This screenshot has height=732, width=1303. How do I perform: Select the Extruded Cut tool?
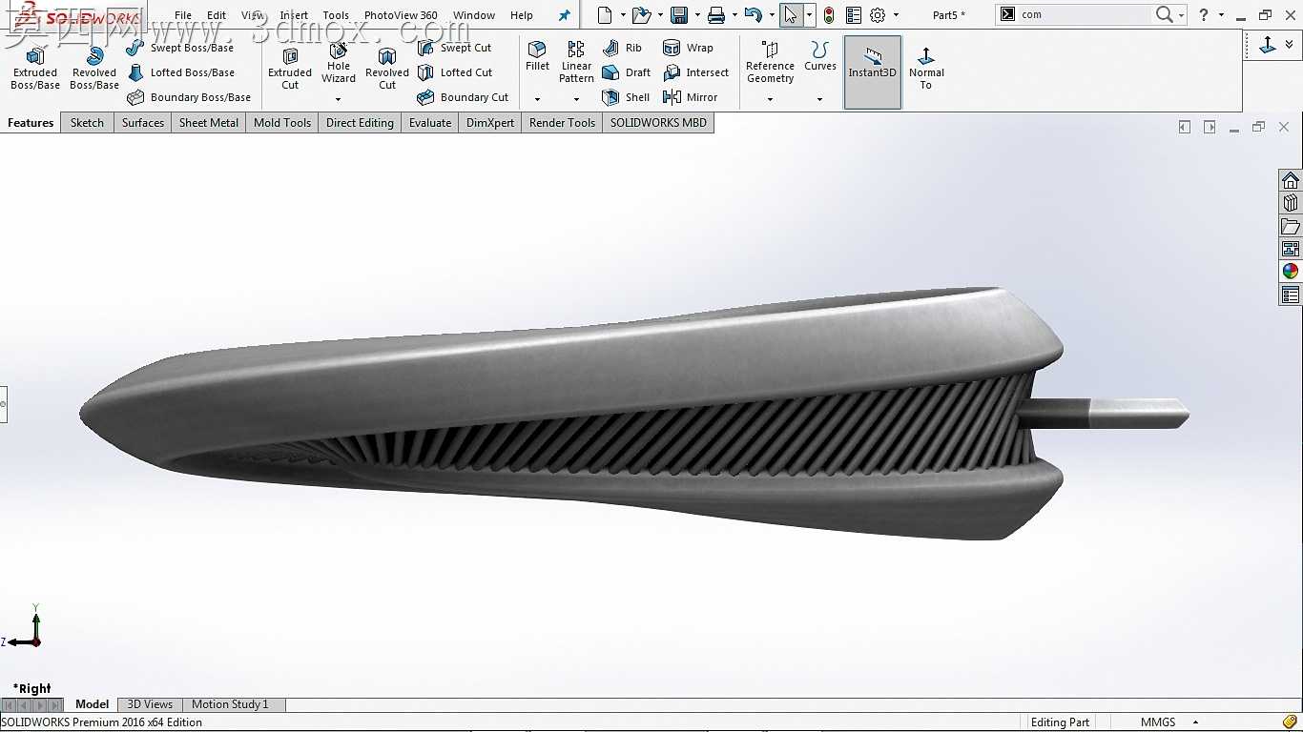pyautogui.click(x=290, y=68)
